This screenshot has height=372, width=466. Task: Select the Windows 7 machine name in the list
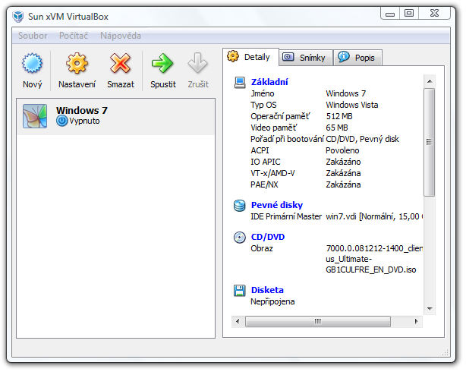click(82, 111)
